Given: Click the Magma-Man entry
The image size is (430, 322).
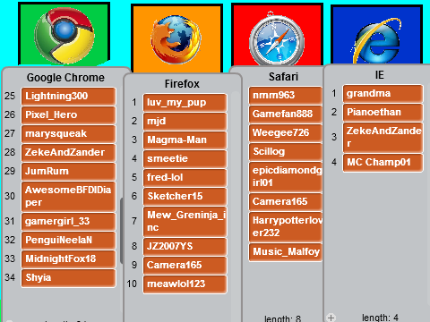Looking at the screenshot, I should (185, 140).
